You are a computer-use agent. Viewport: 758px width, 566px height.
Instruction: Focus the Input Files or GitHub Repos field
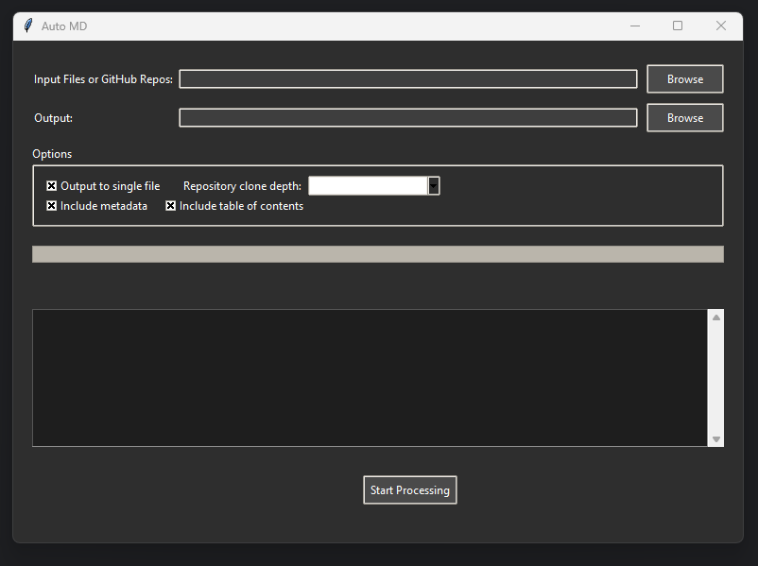(408, 78)
